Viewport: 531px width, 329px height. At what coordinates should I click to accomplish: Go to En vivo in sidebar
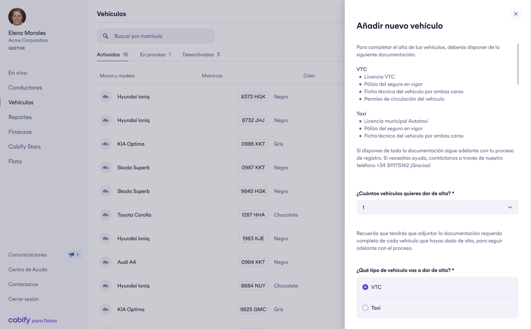point(18,73)
